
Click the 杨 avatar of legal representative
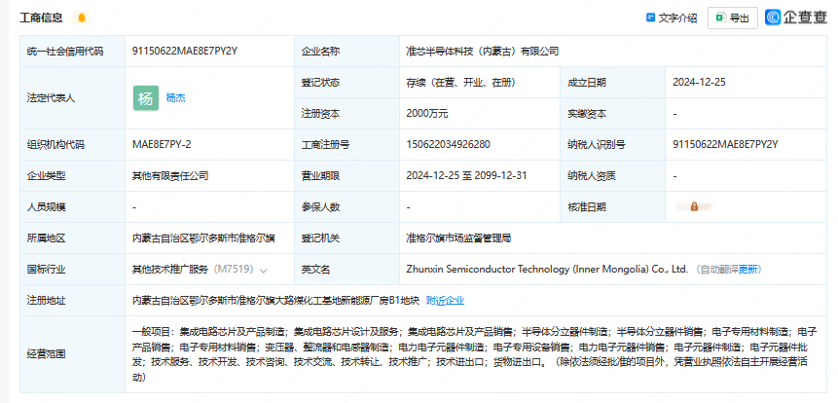(146, 98)
